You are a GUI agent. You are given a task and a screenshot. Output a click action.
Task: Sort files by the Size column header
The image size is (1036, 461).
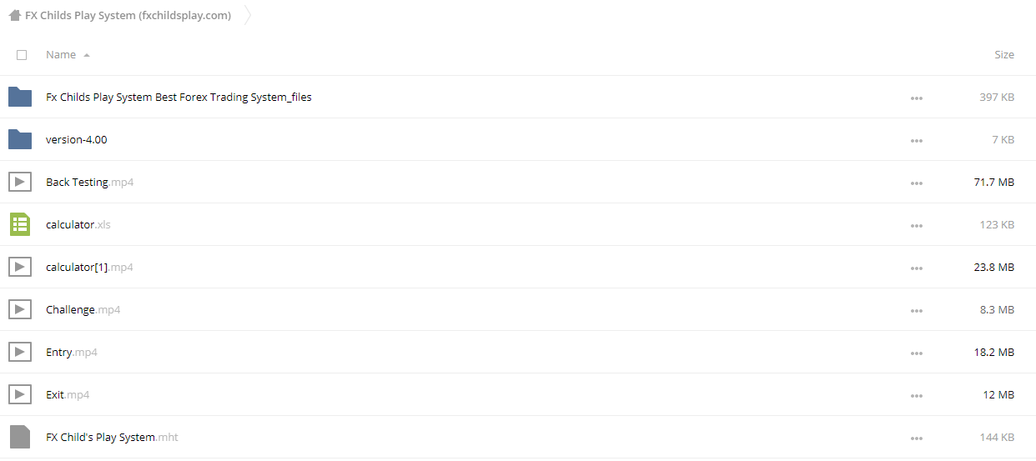click(x=1004, y=54)
